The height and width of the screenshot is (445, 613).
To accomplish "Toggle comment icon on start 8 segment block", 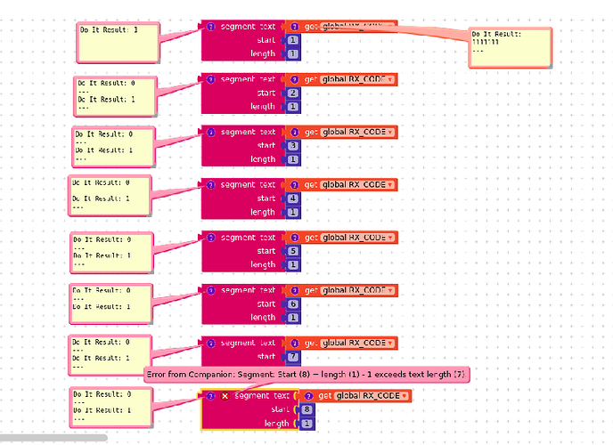I will [x=210, y=396].
